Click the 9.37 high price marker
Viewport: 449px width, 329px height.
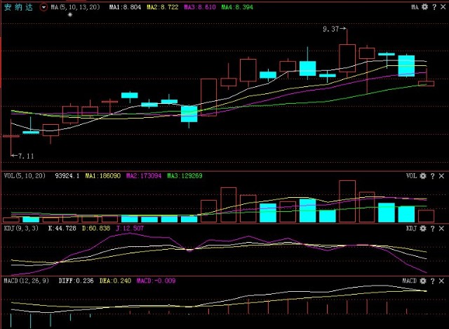[x=330, y=29]
